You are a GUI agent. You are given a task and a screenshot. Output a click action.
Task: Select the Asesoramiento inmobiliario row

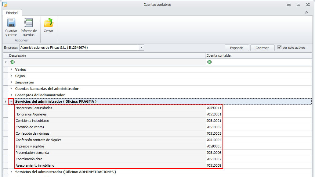click(x=110, y=165)
